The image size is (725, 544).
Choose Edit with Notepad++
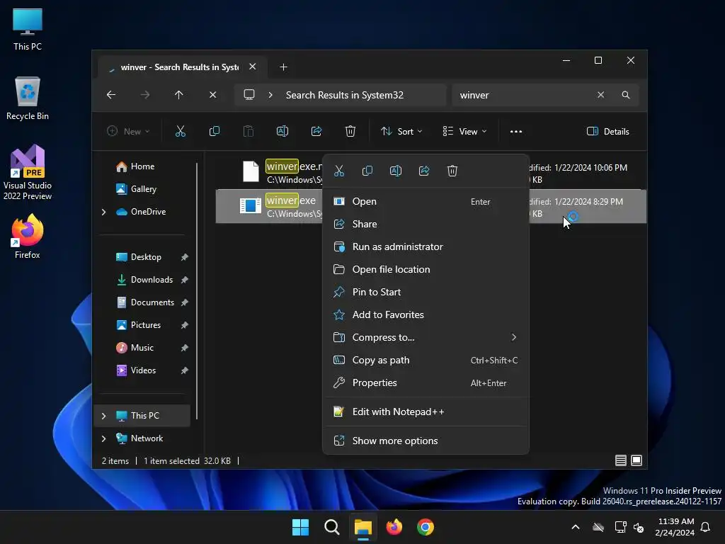[x=426, y=412]
